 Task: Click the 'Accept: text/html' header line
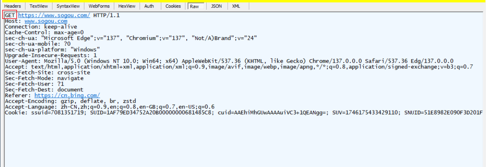point(239,67)
